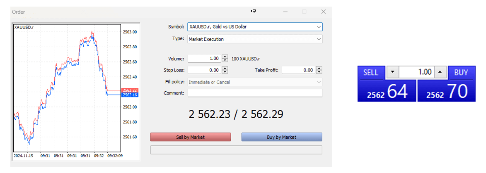The width and height of the screenshot is (486, 173).
Task: Focus the Stop Loss value field
Action: (204, 70)
